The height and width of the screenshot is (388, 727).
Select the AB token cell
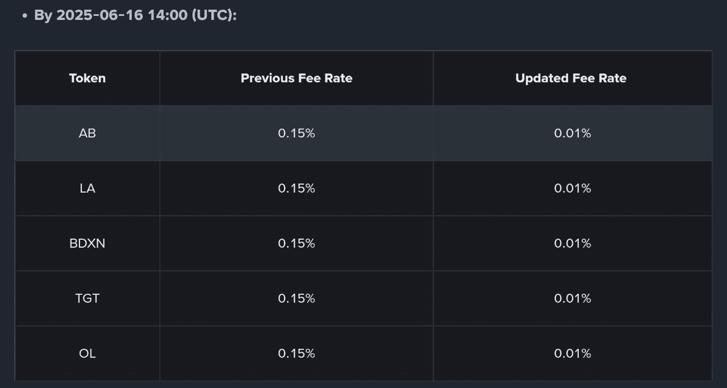point(87,133)
